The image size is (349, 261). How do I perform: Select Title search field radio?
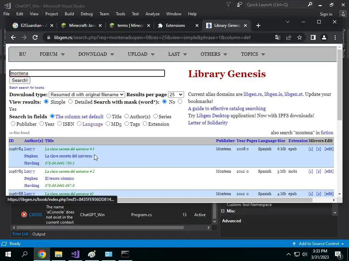[x=108, y=116]
